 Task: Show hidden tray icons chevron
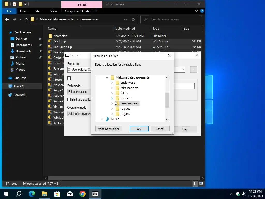pos(232,194)
